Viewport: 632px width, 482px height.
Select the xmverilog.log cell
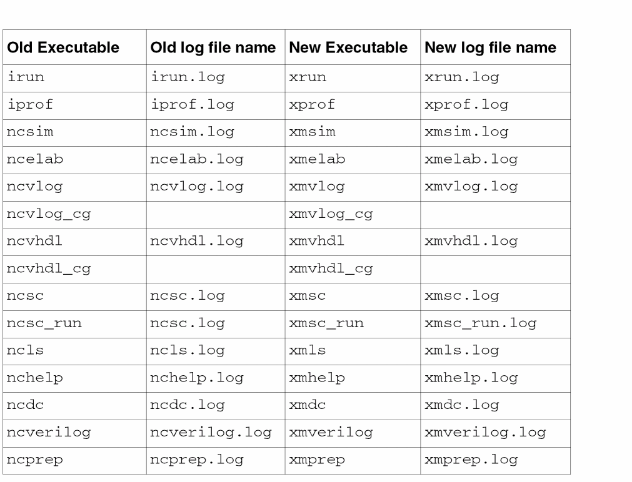[485, 432]
